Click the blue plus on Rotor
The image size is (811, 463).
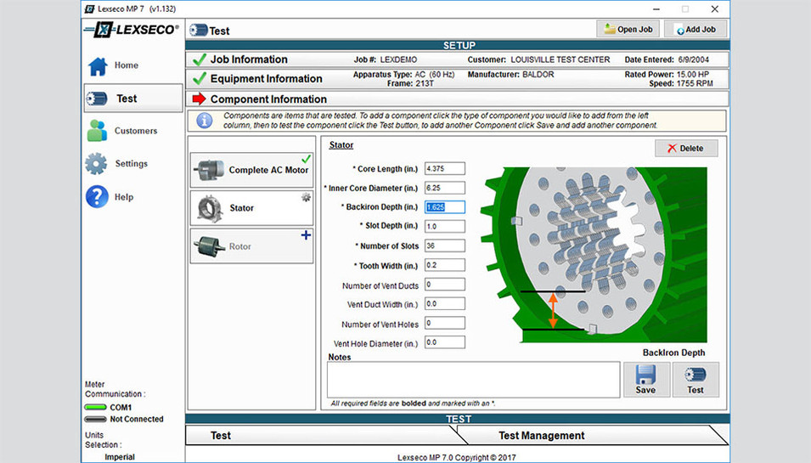[307, 235]
